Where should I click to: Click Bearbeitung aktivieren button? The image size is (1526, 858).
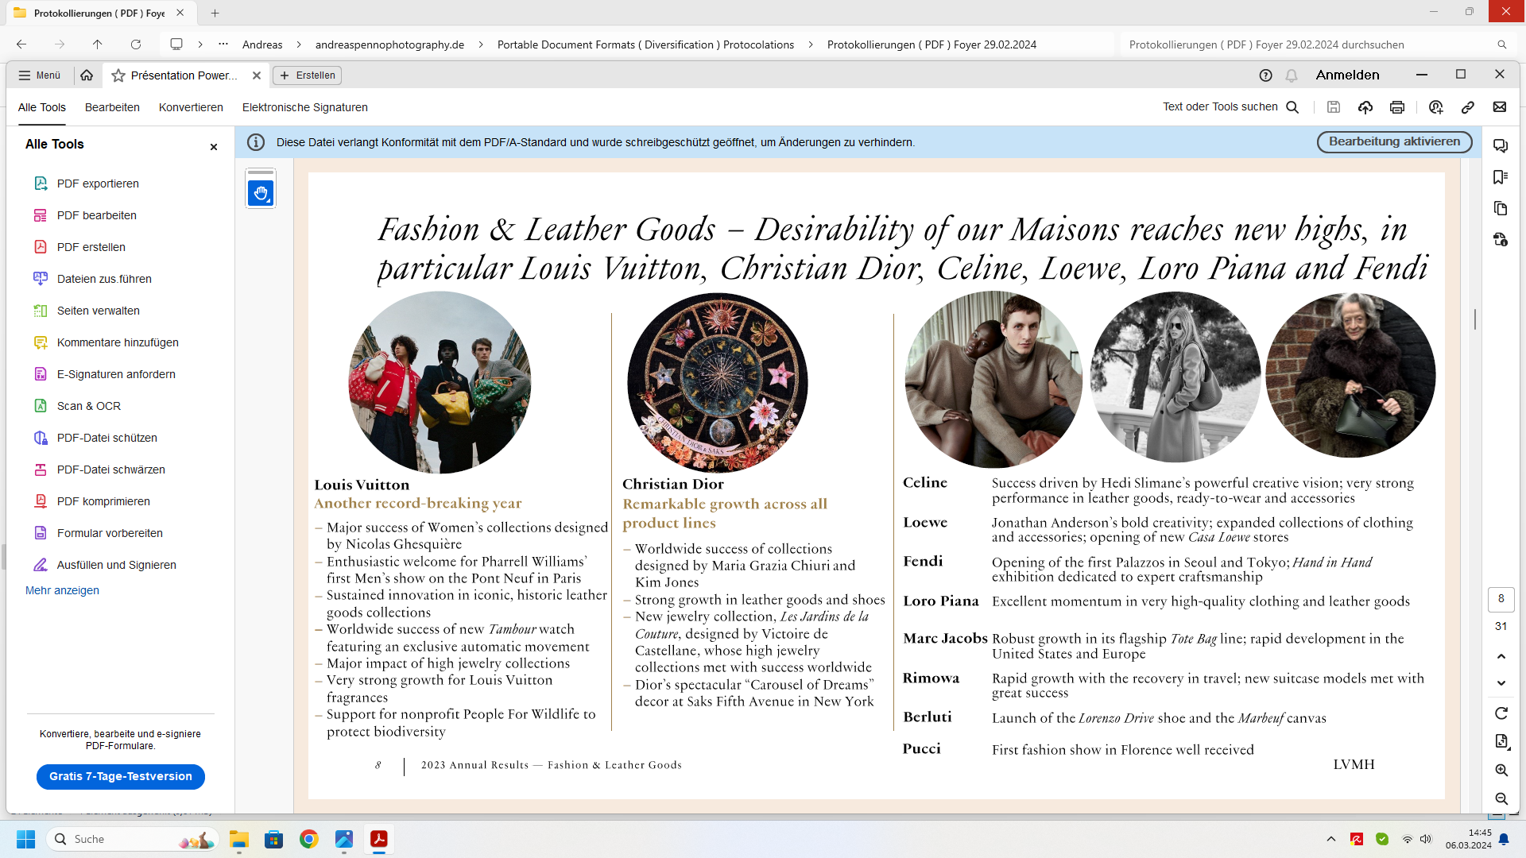coord(1395,141)
